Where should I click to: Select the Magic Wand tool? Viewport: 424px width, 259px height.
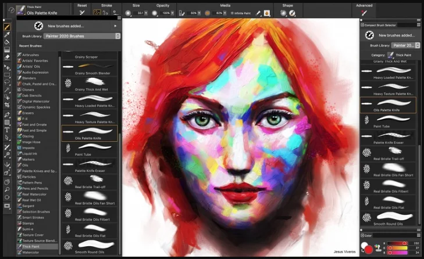pyautogui.click(x=7, y=89)
